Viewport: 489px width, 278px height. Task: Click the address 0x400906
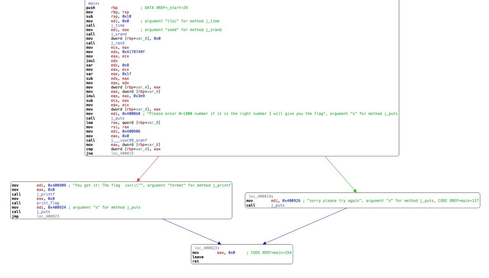pyautogui.click(x=131, y=131)
